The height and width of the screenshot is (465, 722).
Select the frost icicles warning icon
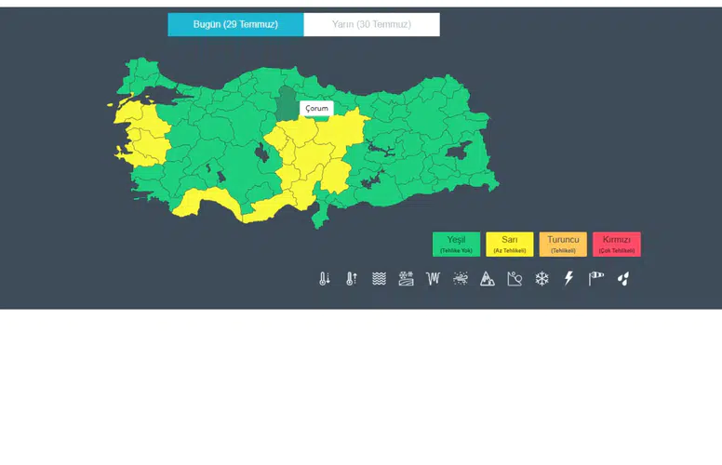click(434, 279)
